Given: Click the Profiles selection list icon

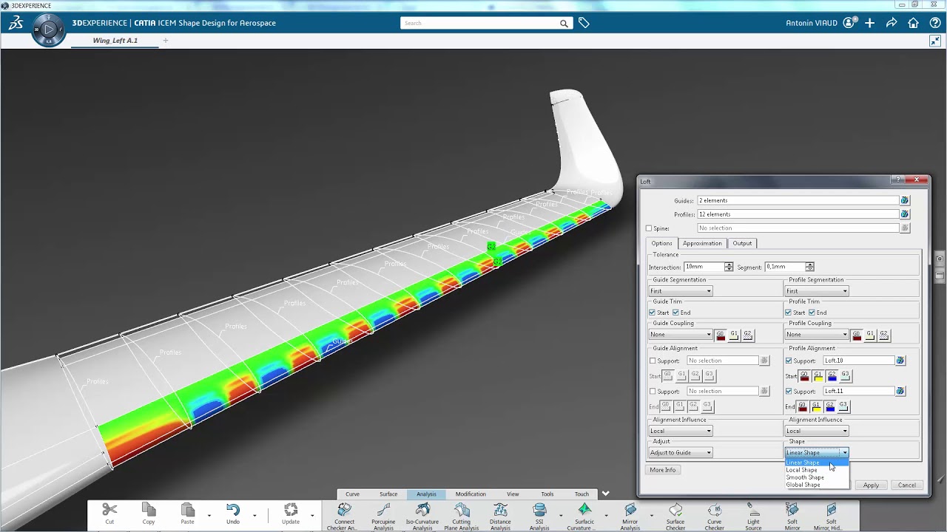Looking at the screenshot, I should click(x=904, y=214).
